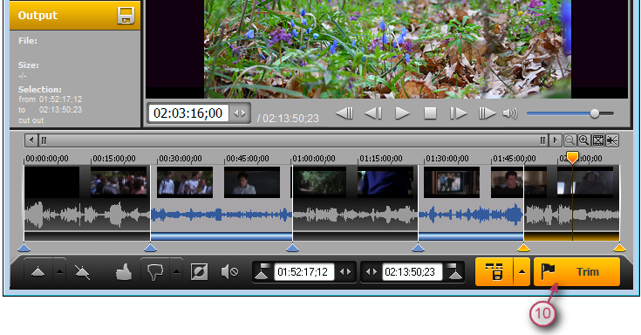641x335 pixels.
Task: Click the orange batch queue icon
Action: 494,271
